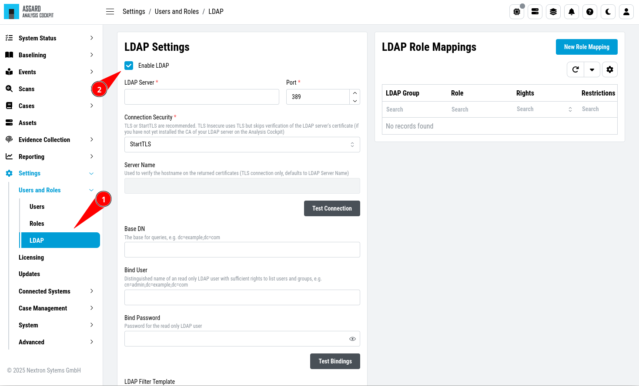Select the LDAP menu item
639x386 pixels.
tap(60, 241)
